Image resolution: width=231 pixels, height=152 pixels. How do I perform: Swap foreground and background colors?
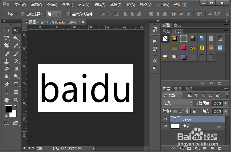(x=15, y=106)
